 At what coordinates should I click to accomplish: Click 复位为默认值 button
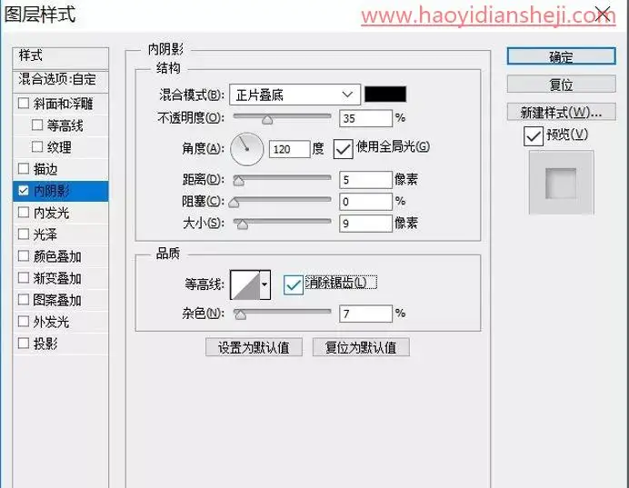pos(361,347)
